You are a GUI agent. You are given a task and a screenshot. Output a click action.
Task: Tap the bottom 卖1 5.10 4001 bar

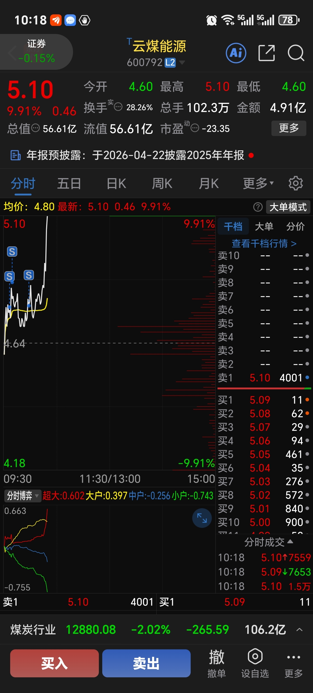pyautogui.click(x=78, y=602)
